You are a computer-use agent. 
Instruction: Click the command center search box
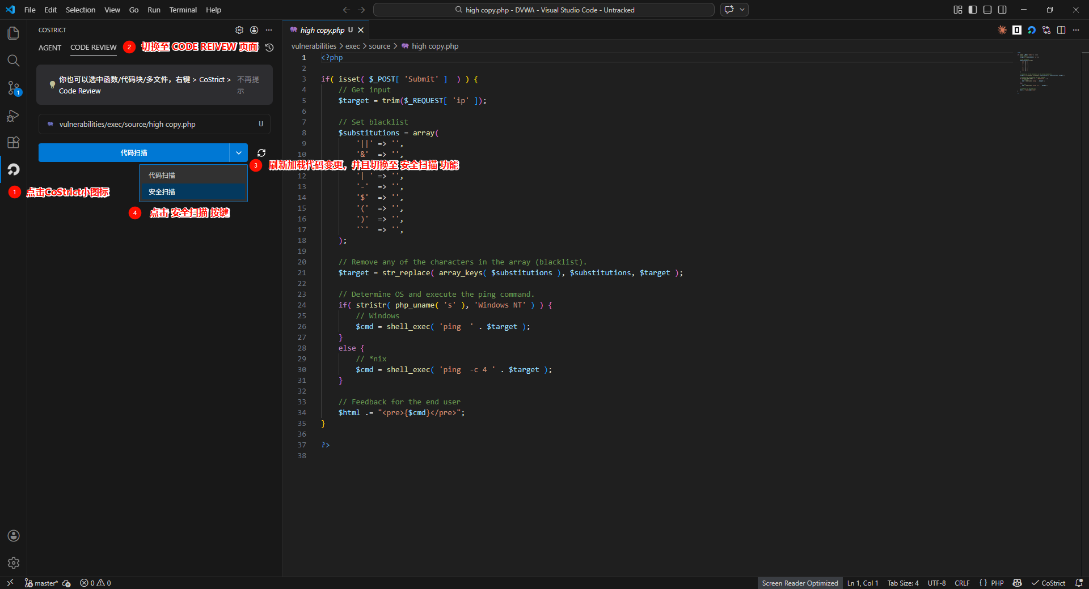click(x=543, y=10)
